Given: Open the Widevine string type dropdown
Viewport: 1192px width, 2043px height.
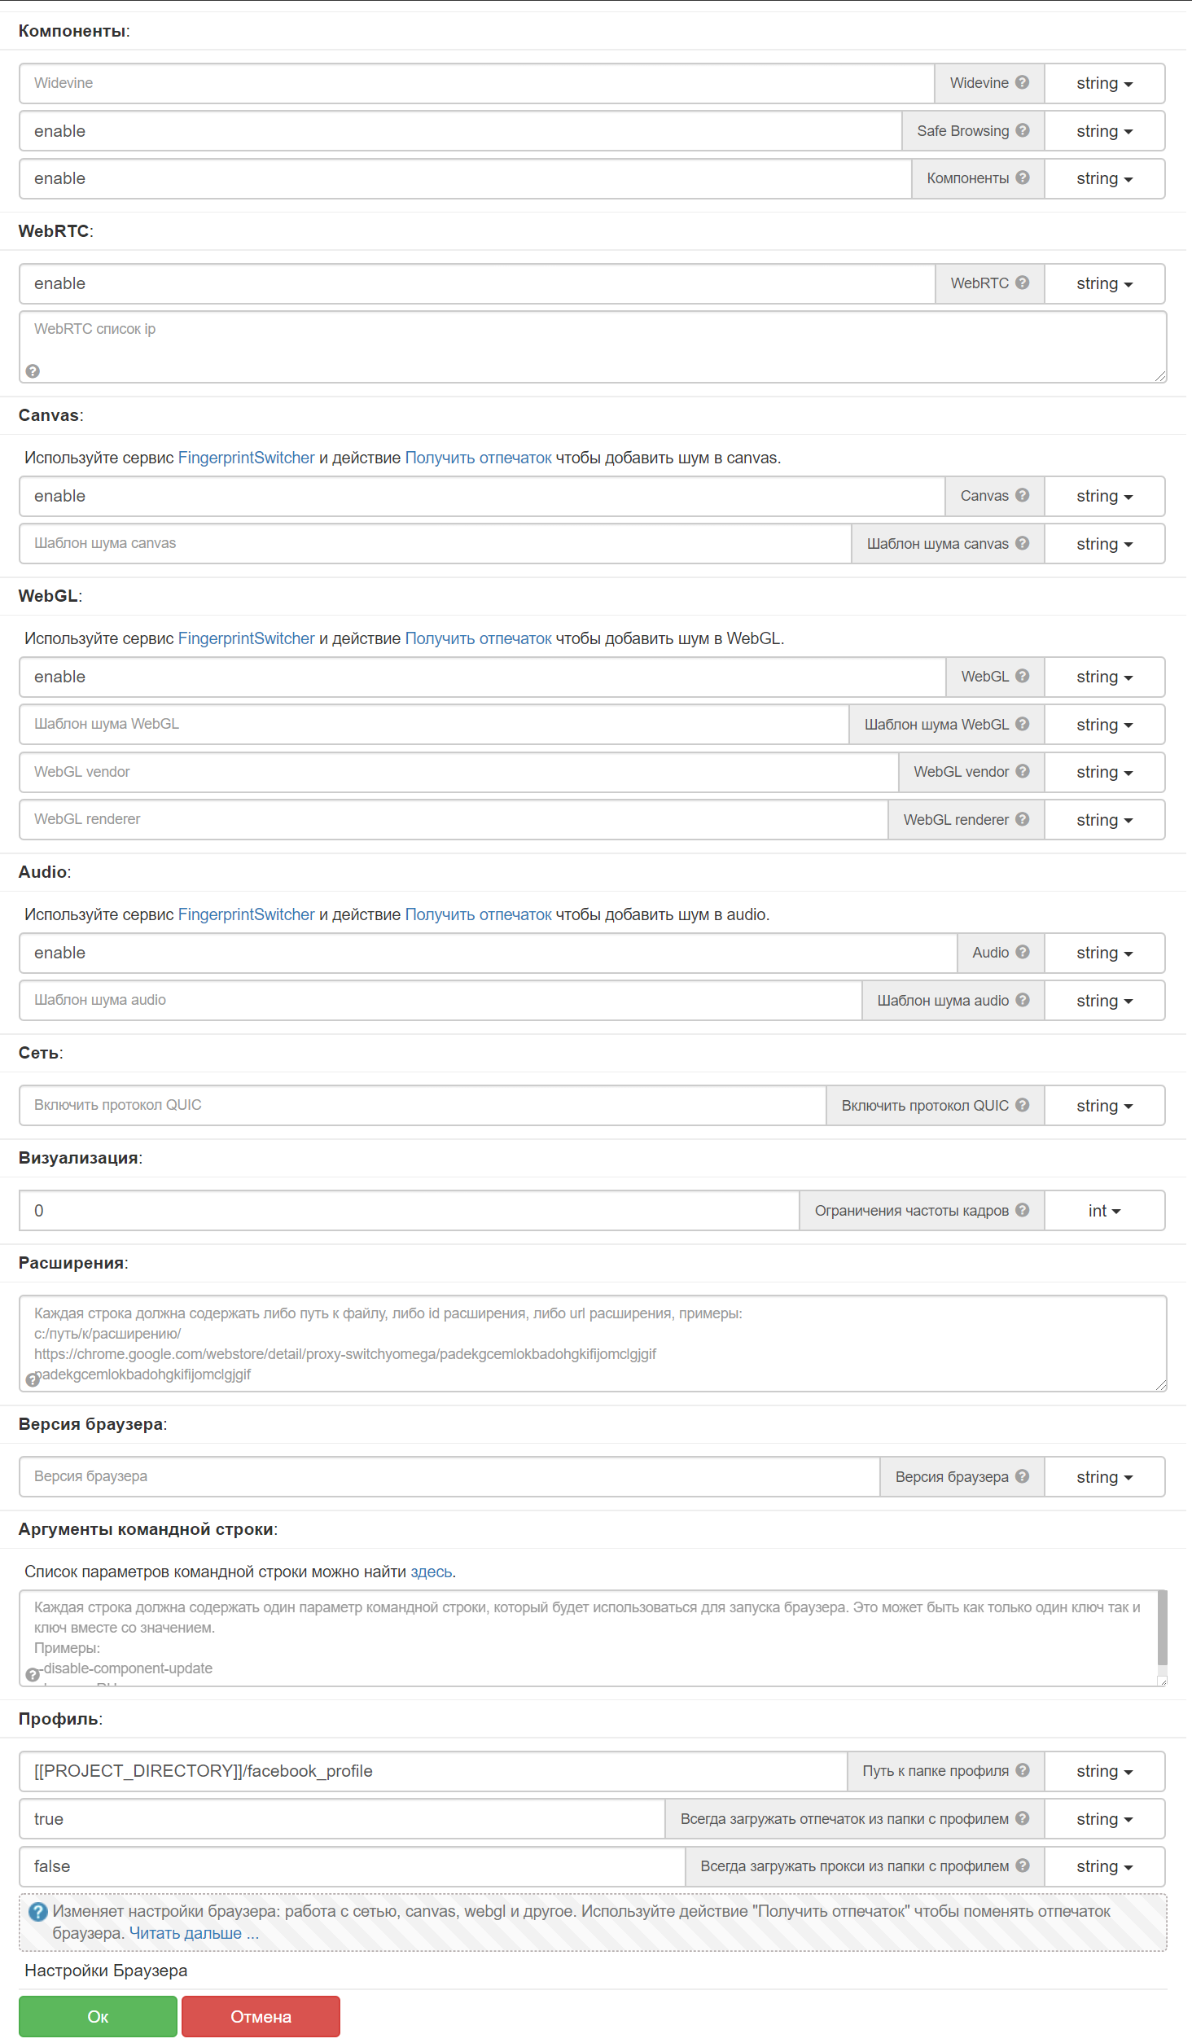Looking at the screenshot, I should [x=1104, y=84].
